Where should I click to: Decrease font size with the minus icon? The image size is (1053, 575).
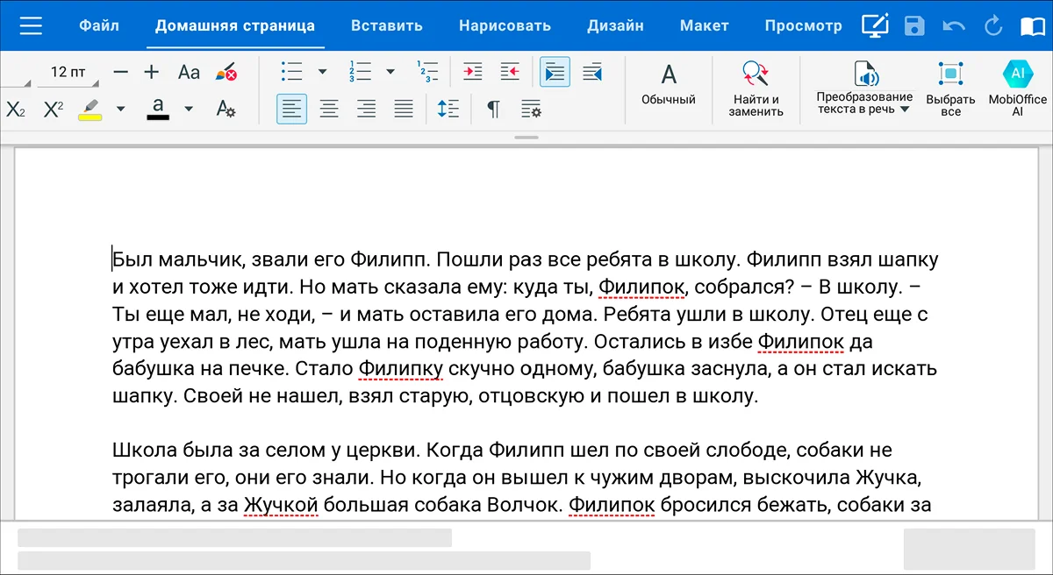[x=121, y=72]
